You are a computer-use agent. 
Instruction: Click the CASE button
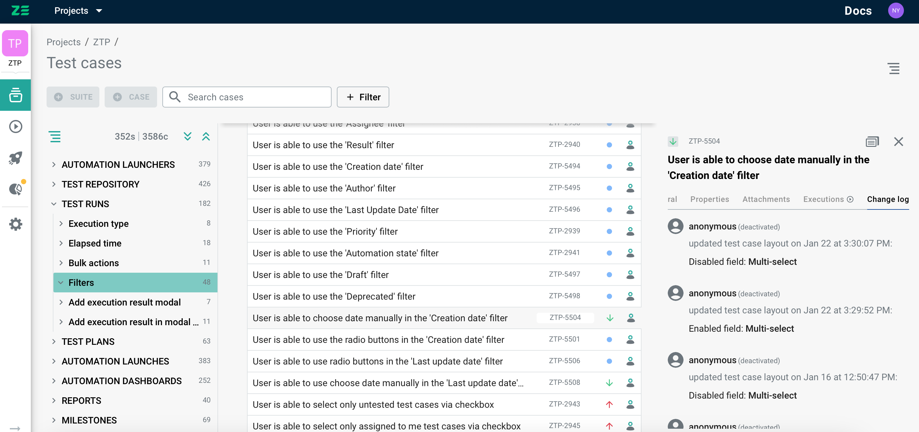(131, 97)
